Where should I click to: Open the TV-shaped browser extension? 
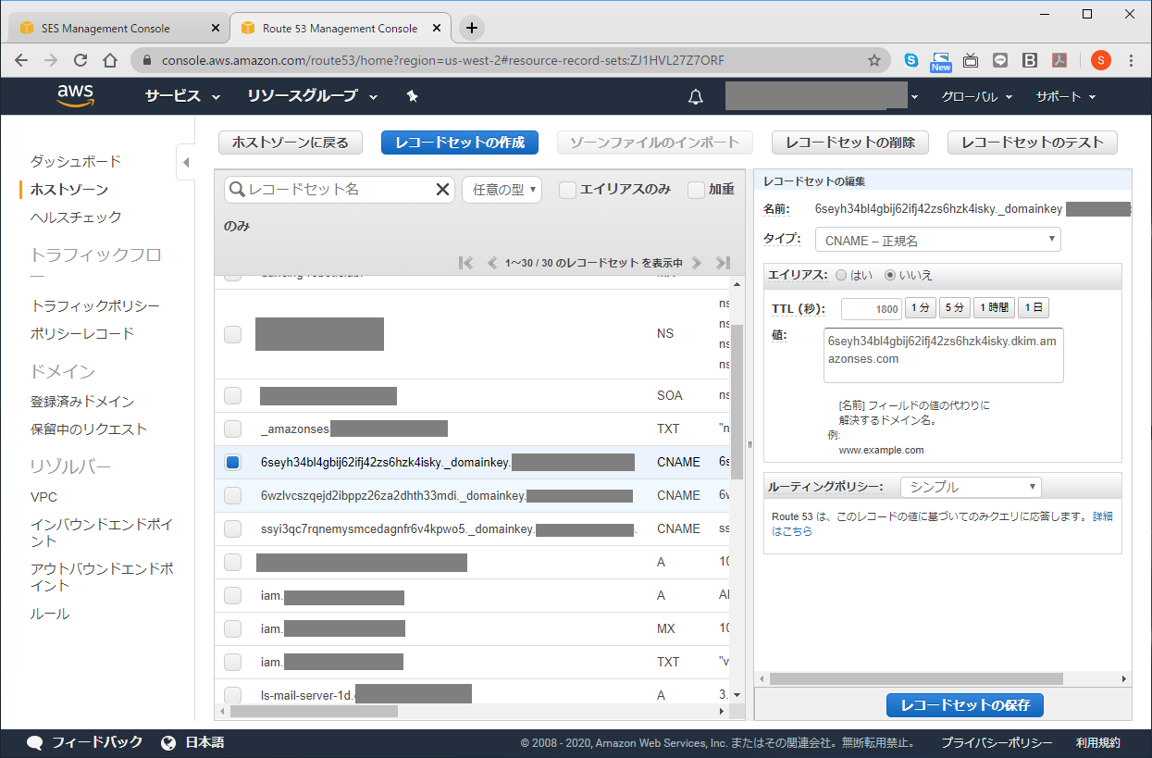coord(971,60)
